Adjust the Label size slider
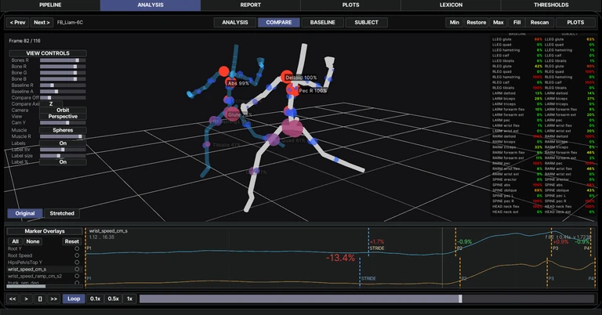 (63, 156)
